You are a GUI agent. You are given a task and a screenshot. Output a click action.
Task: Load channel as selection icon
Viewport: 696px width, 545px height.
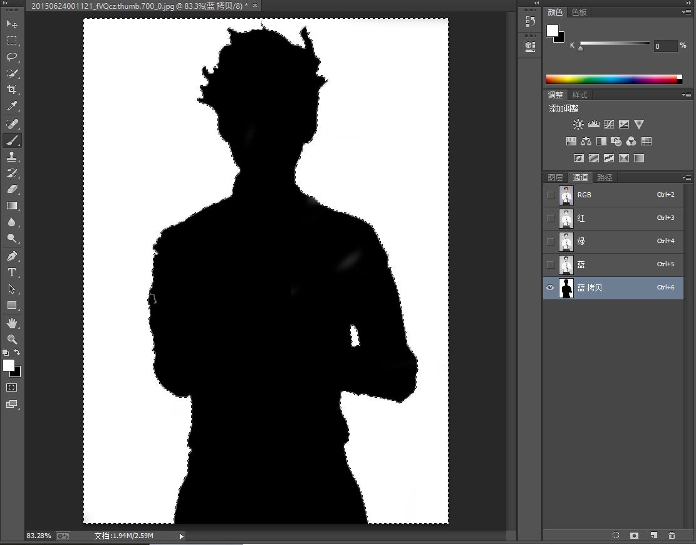[616, 536]
